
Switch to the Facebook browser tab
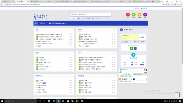pos(37,1)
